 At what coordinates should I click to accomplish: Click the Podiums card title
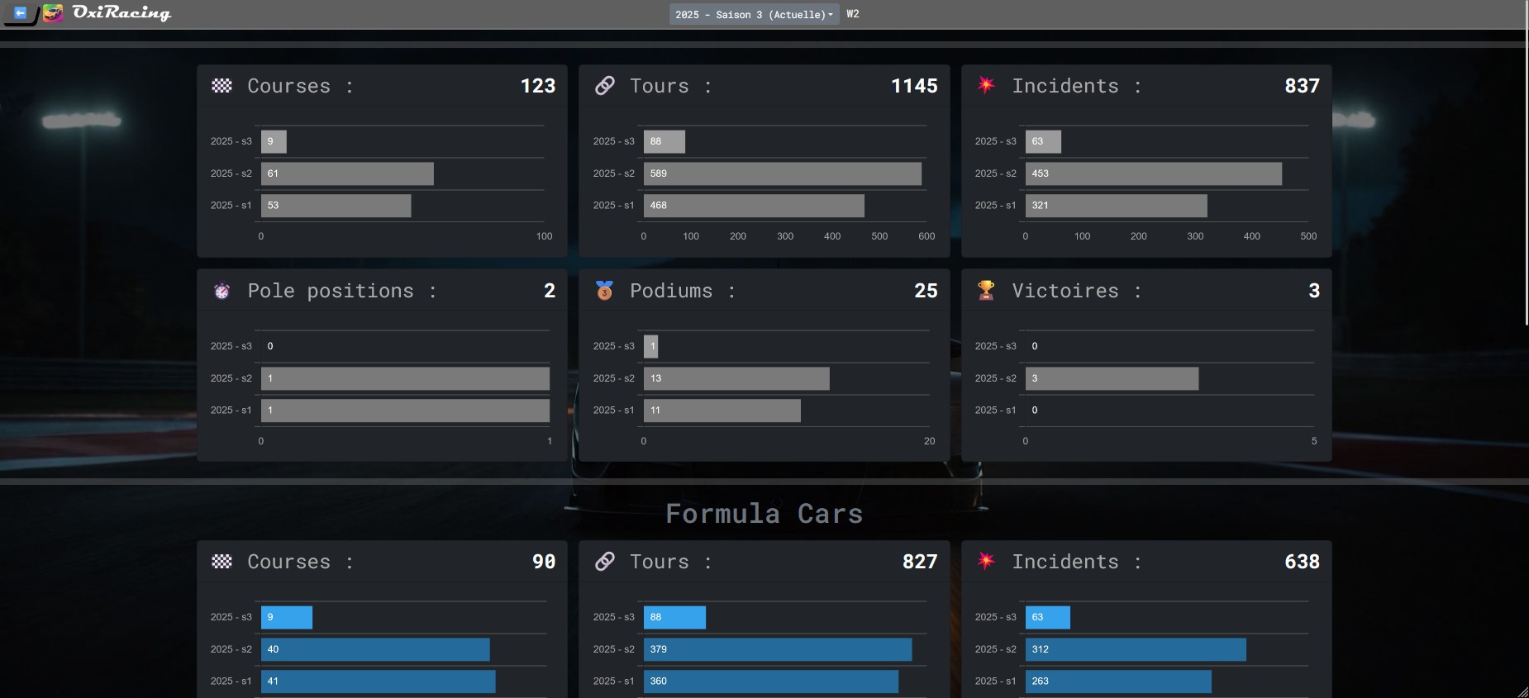point(683,291)
